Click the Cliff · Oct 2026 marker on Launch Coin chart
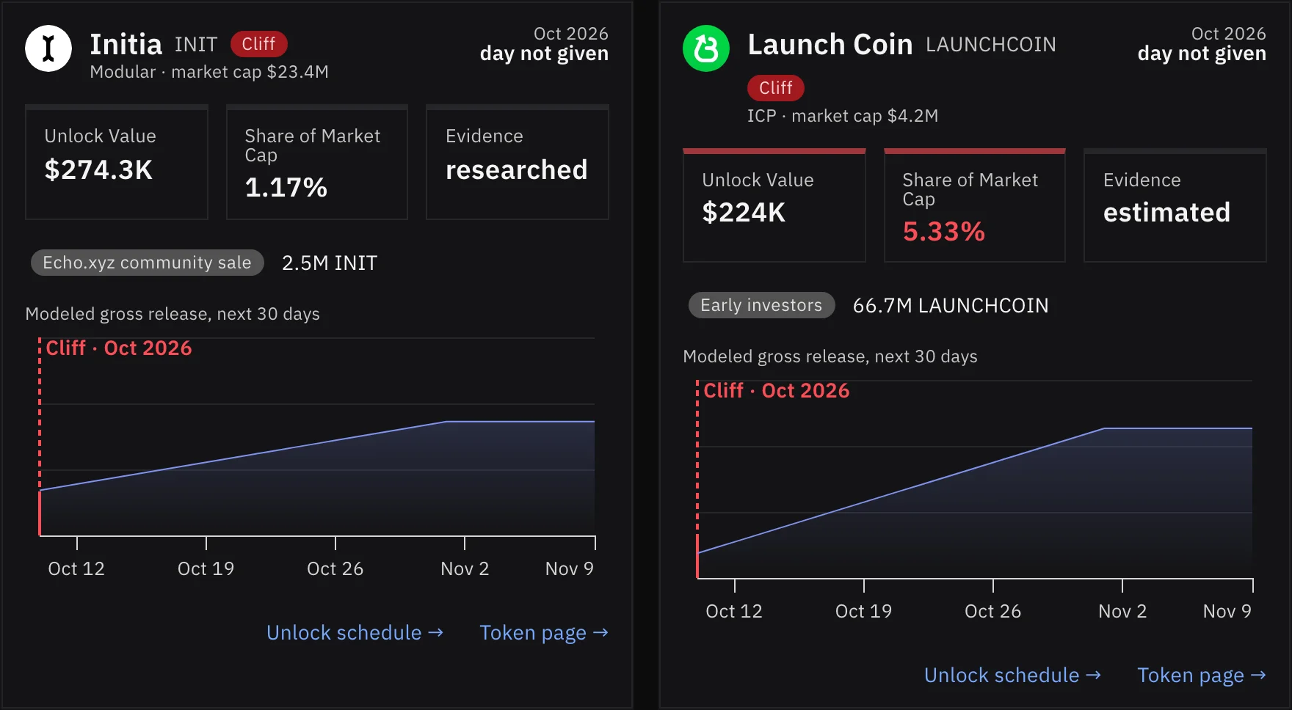 [x=777, y=391]
